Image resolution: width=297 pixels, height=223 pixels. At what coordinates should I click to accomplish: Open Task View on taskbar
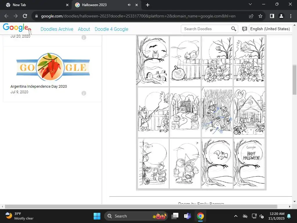coord(175,216)
